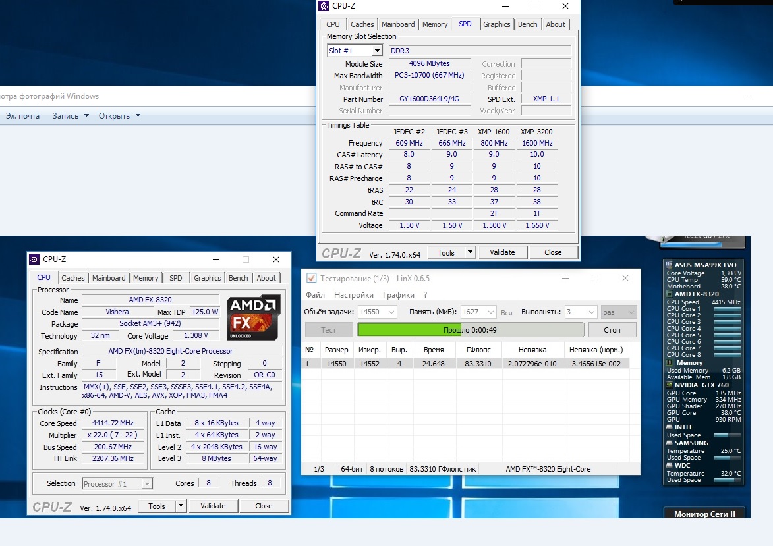
Task: Open Graphics tab in SPD CPU-Z window
Action: tap(496, 24)
